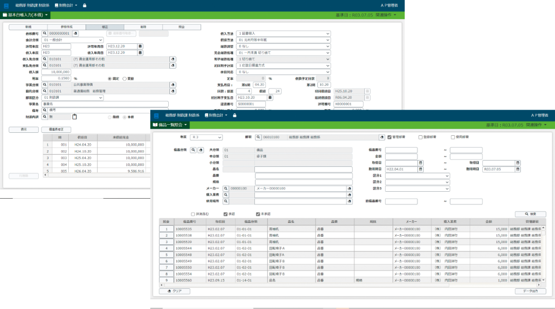555x309 pixels.
Task: Click the 借入額 field showing 10,000,000
Action: [x=56, y=72]
